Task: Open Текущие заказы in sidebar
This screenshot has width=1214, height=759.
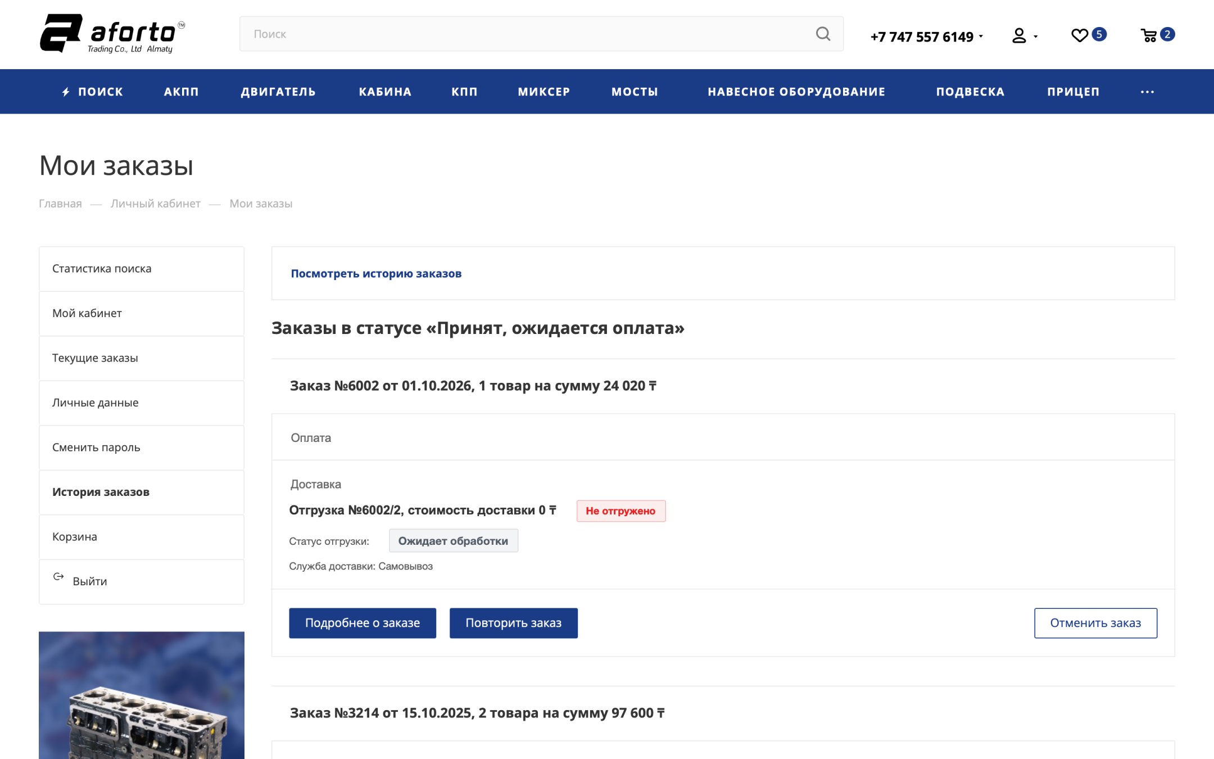Action: click(142, 358)
